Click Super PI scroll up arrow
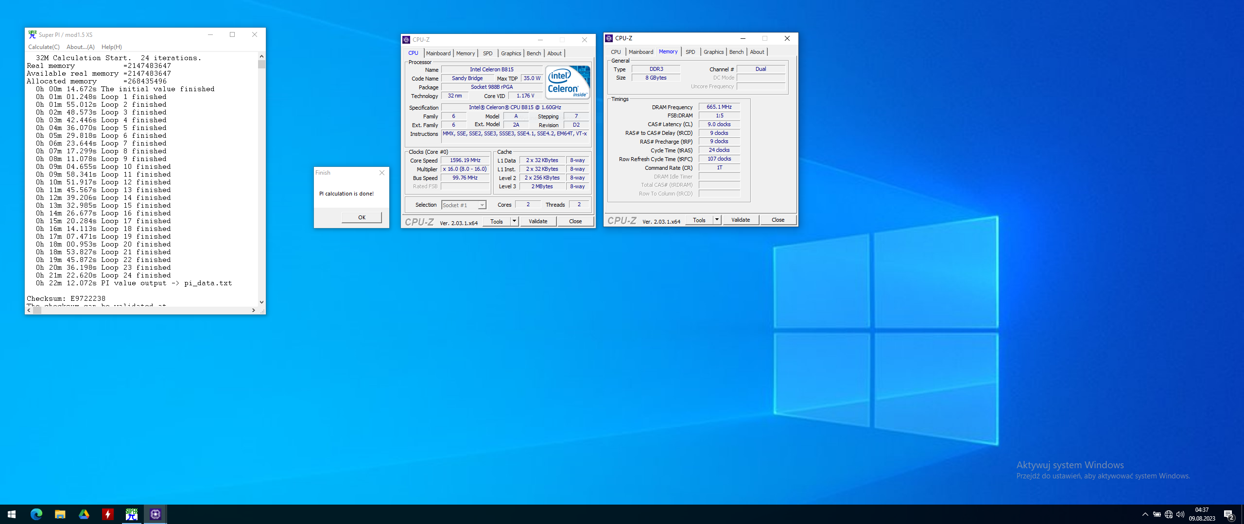 tap(261, 56)
